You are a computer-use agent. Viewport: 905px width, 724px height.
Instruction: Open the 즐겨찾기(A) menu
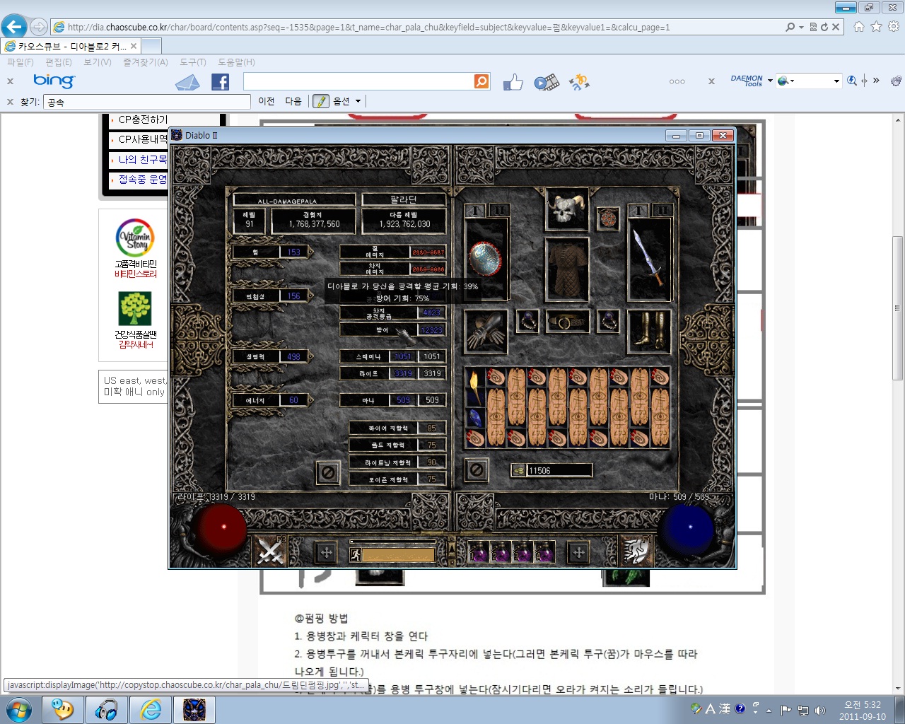[x=146, y=62]
